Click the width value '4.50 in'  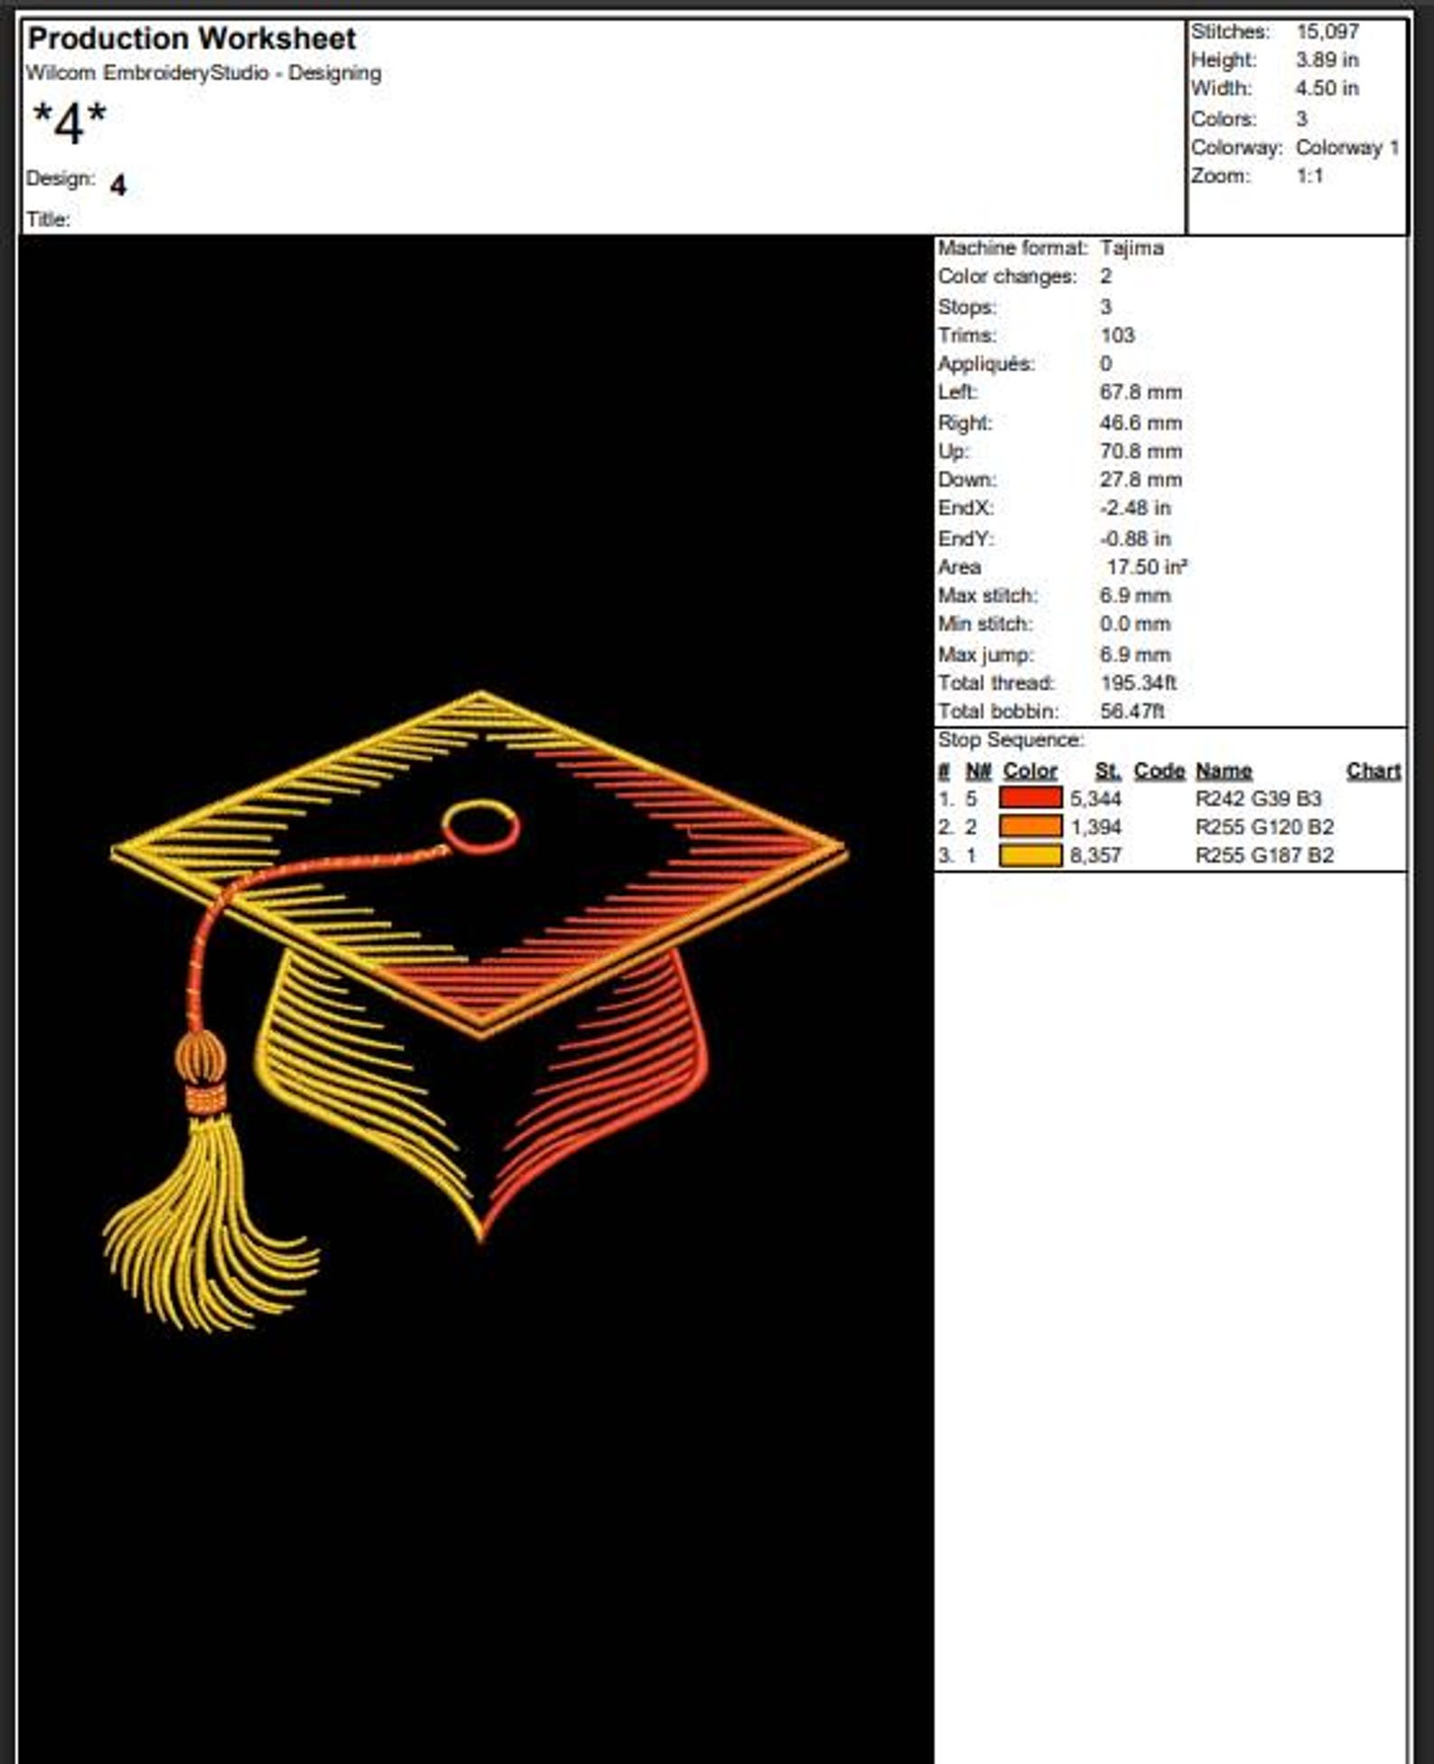click(1327, 89)
